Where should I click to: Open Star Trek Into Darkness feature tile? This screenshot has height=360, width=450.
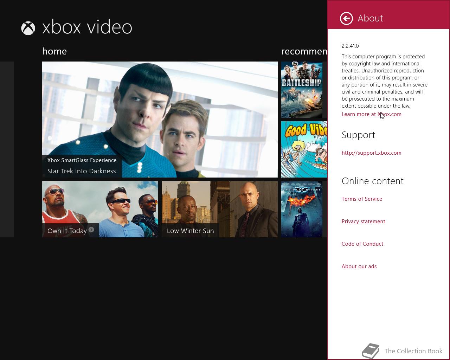pyautogui.click(x=160, y=120)
